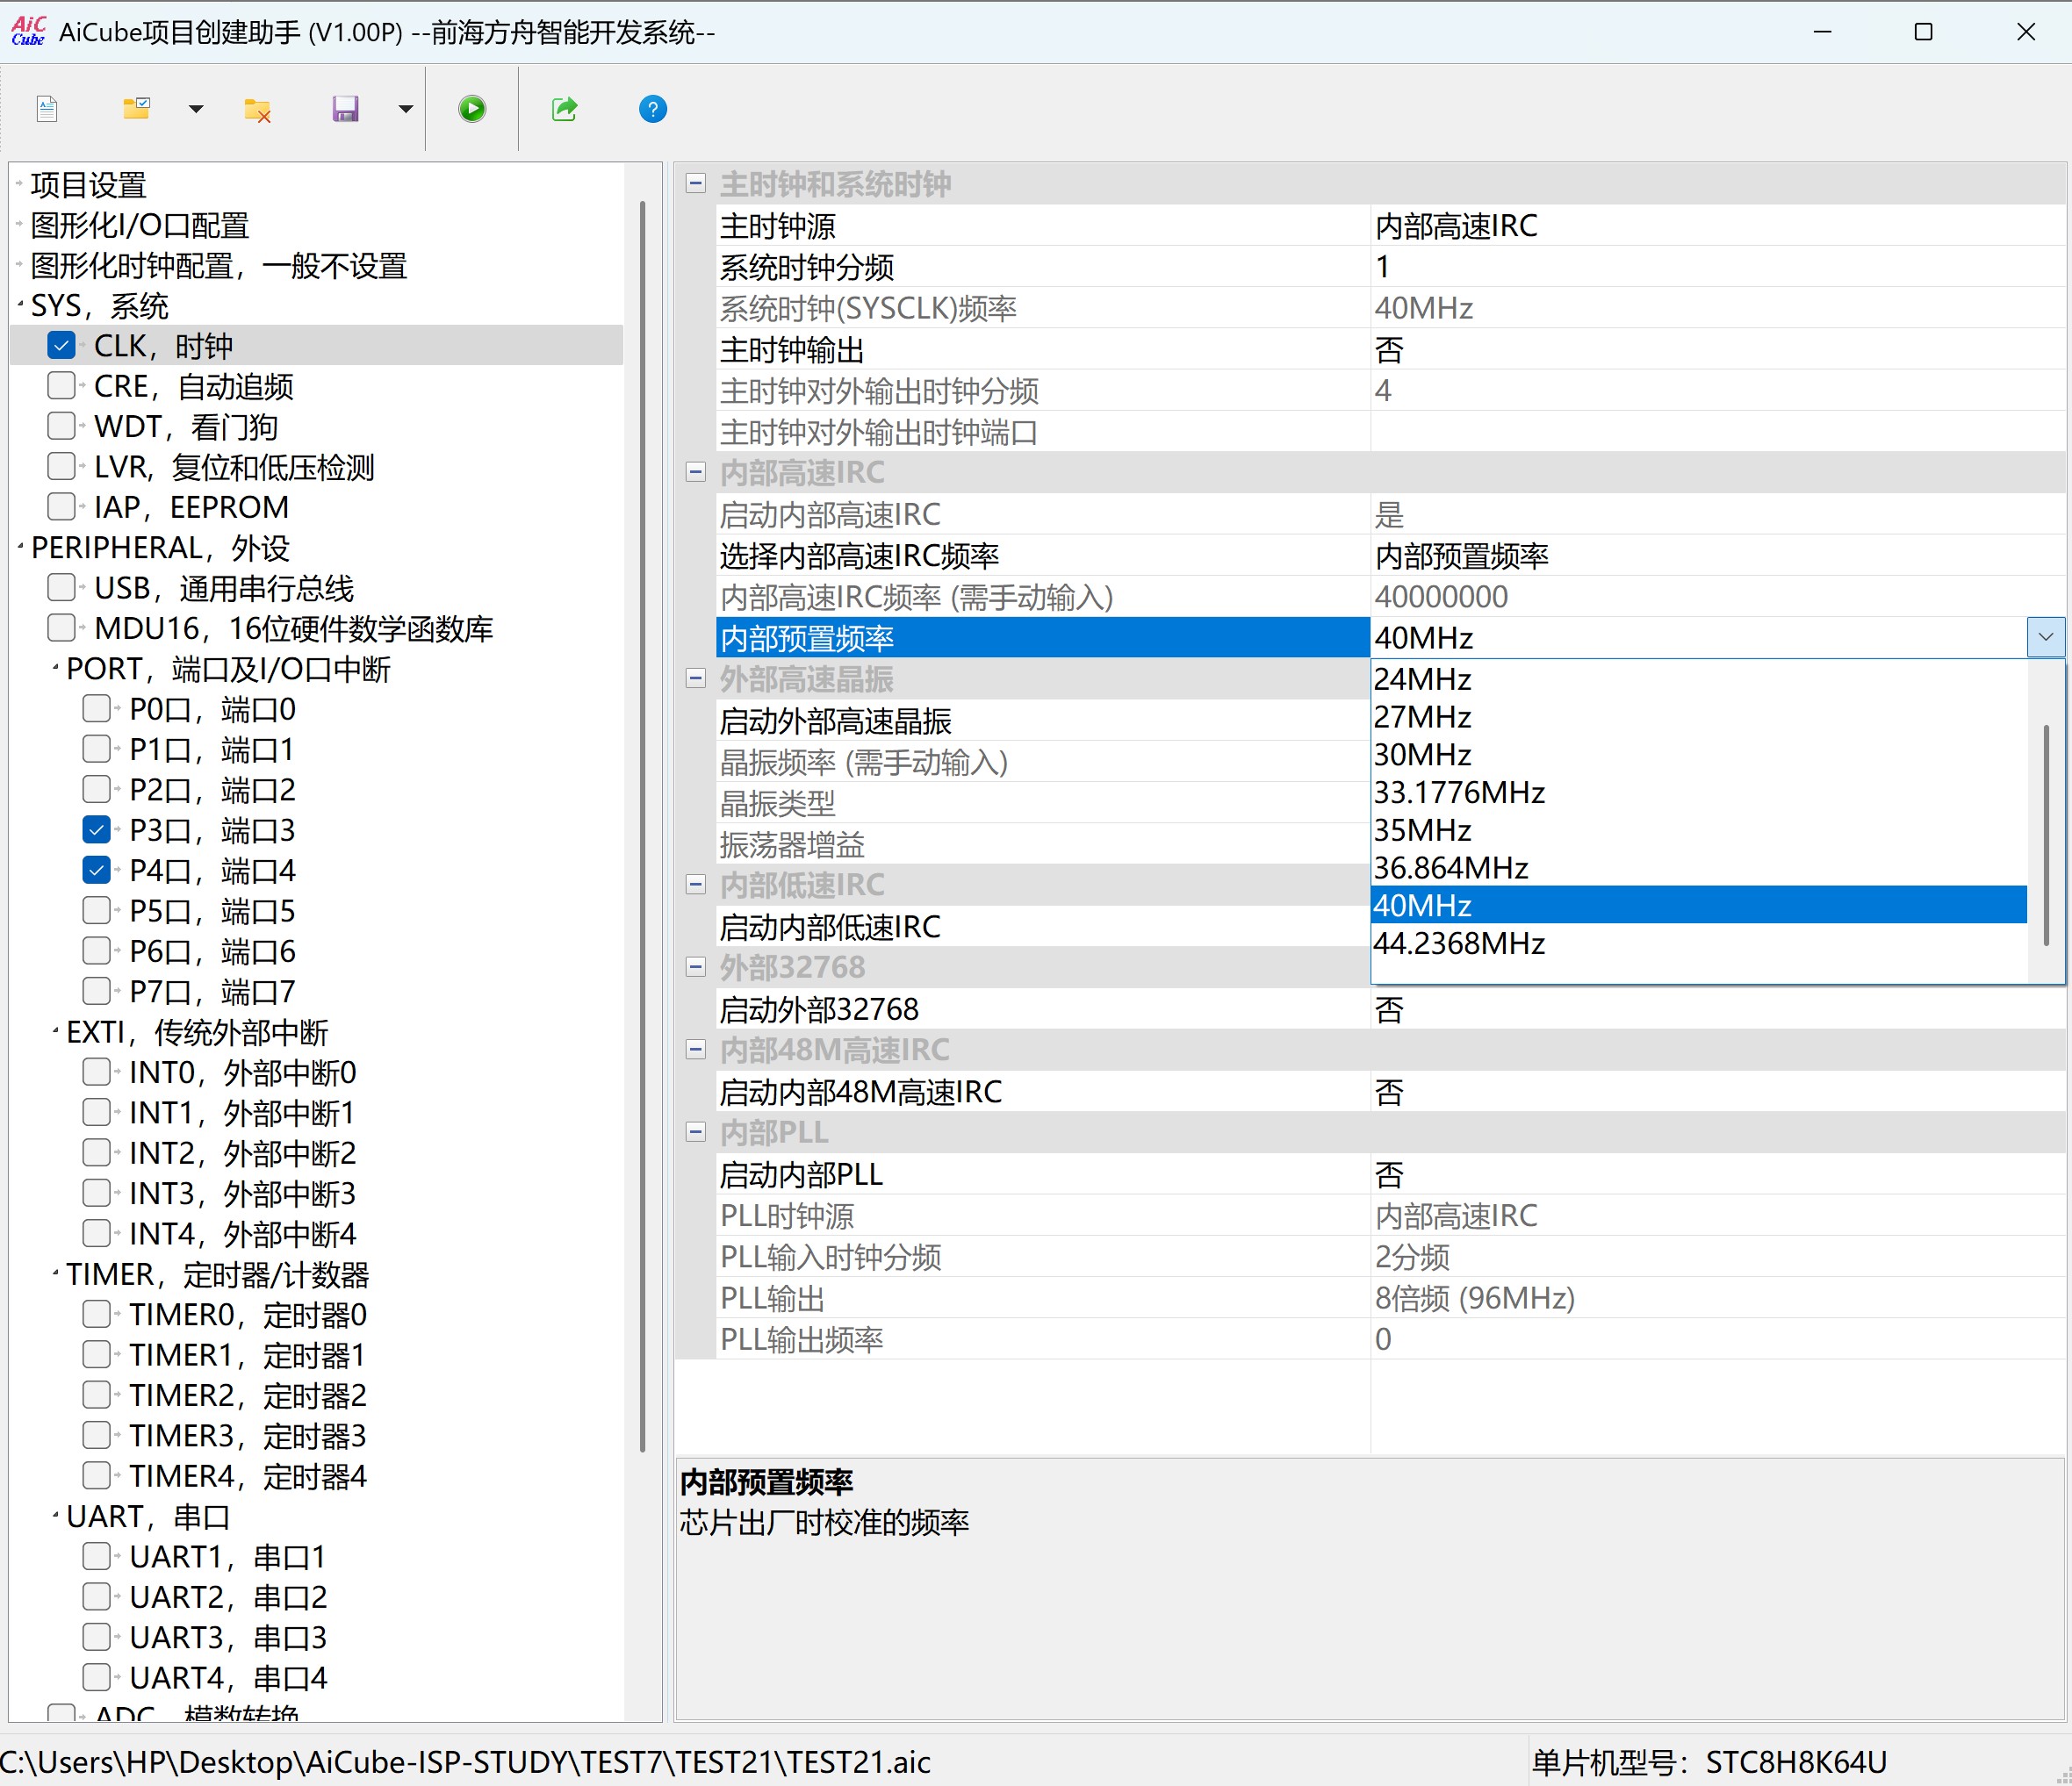Open the 图形化I/O口配置 tree item
The height and width of the screenshot is (1786, 2072).
point(140,226)
